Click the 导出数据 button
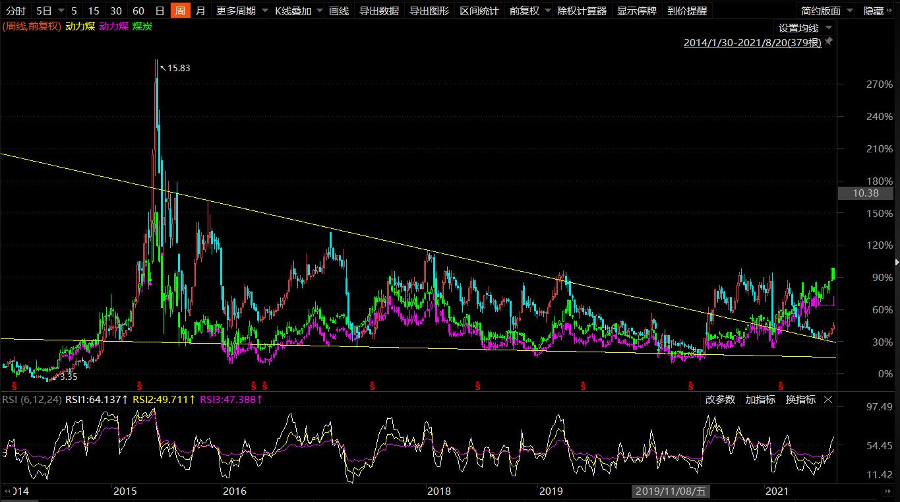Screen dimensions: 900x502 click(x=379, y=11)
